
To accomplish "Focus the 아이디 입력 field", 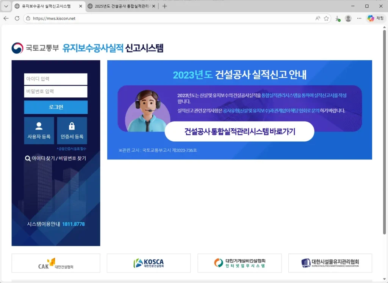I will pos(56,79).
